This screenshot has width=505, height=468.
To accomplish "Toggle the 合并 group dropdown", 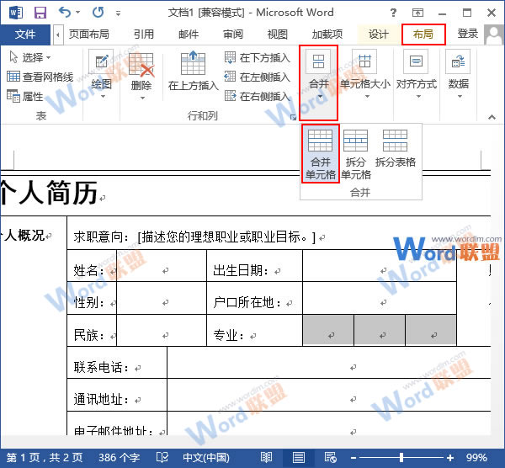I will 318,83.
